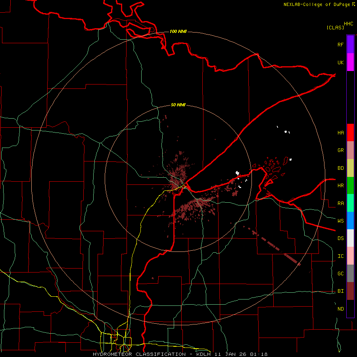
Task: Click the "100 NMI" range ring label
Action: point(178,31)
